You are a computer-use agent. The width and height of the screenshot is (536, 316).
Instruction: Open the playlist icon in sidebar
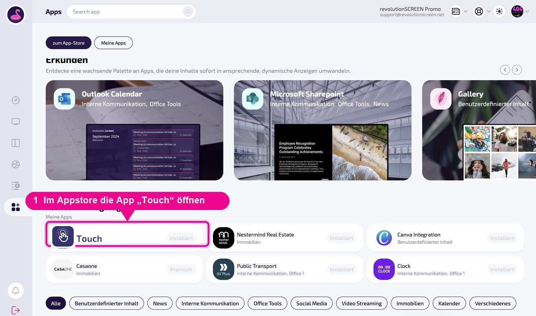16,186
